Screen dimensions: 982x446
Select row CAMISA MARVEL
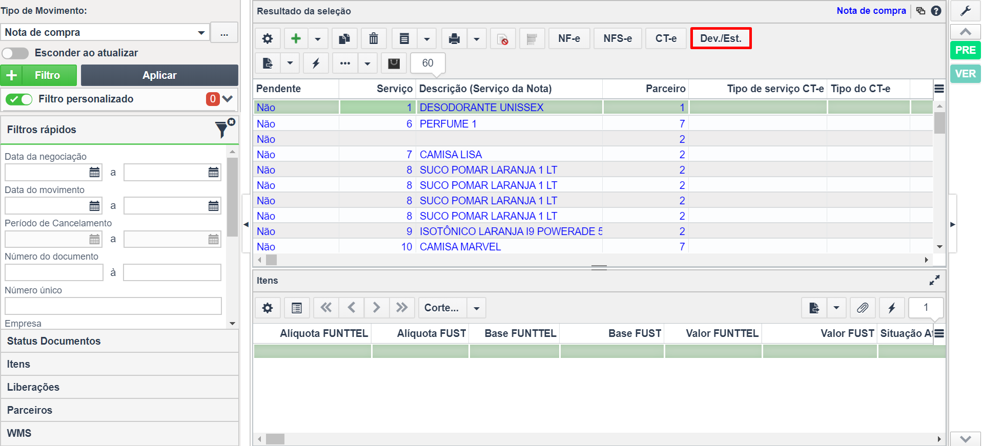pyautogui.click(x=593, y=247)
